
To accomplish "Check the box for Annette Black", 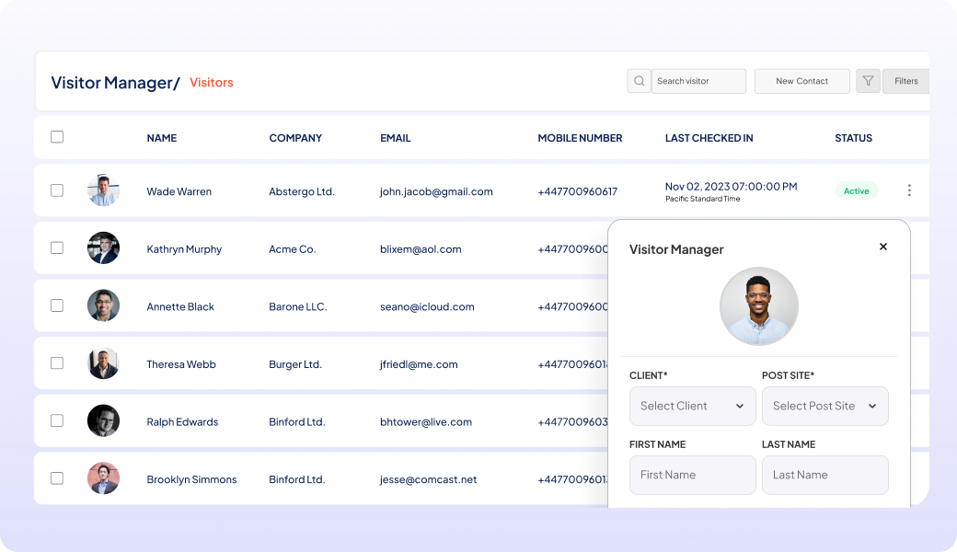I will pos(57,305).
